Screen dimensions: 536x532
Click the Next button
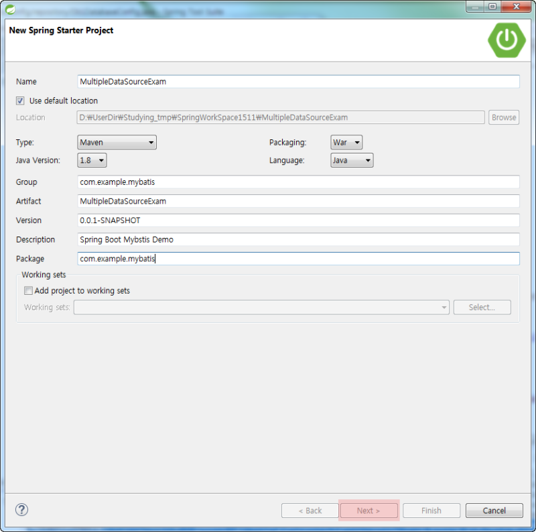pos(369,511)
